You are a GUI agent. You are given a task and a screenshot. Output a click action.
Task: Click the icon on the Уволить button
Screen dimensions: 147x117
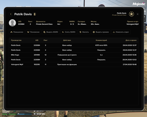(80, 32)
